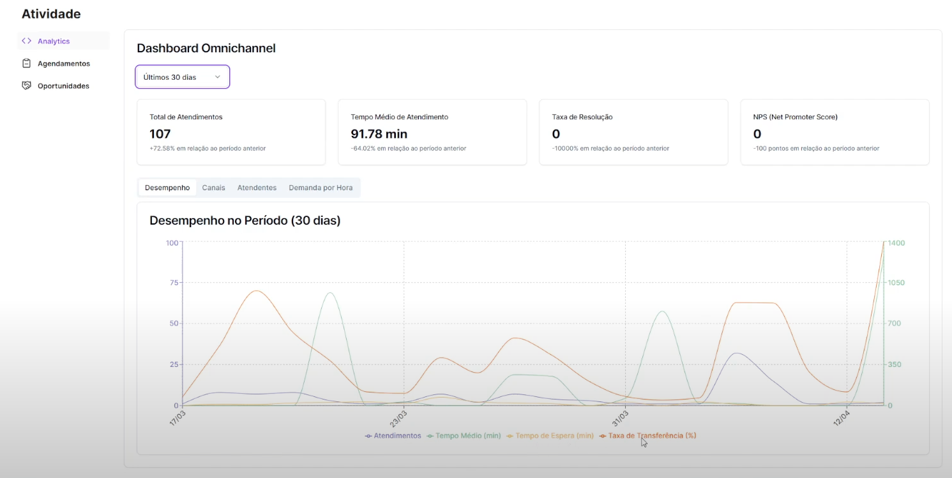Viewport: 952px width, 478px height.
Task: Select the Demanda por Hora tab
Action: click(321, 188)
